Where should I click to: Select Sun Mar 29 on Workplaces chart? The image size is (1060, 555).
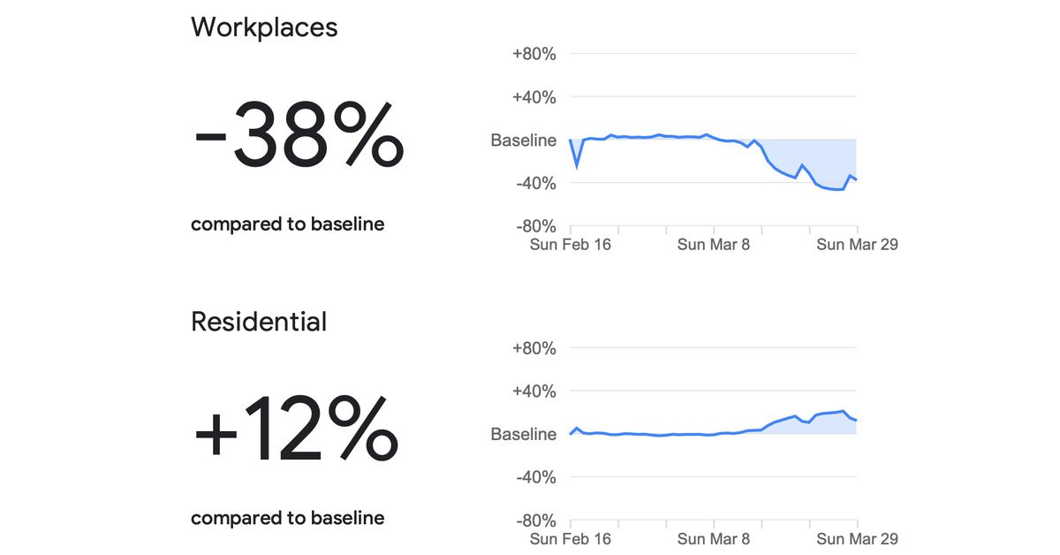tap(857, 245)
